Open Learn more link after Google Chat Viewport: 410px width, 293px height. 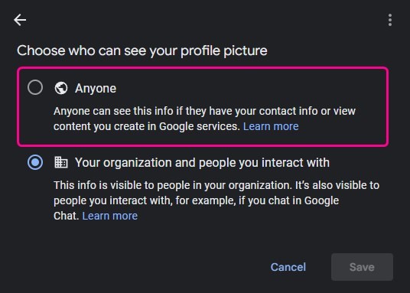(110, 216)
